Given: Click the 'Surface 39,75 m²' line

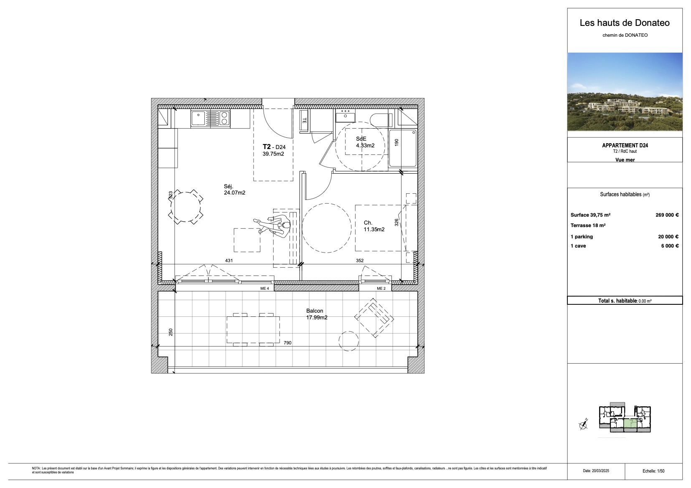Looking at the screenshot, I should tap(590, 215).
